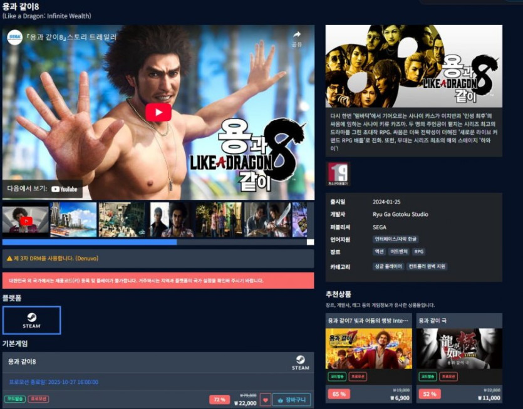
Task: Select the first video thumbnail in gallery
Action: click(x=25, y=219)
